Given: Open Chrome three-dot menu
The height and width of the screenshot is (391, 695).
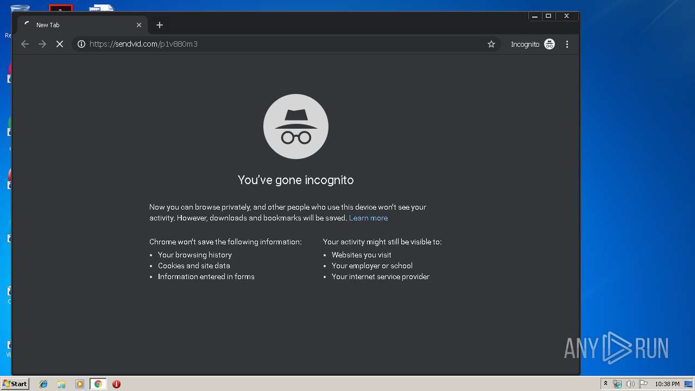Looking at the screenshot, I should coord(567,44).
